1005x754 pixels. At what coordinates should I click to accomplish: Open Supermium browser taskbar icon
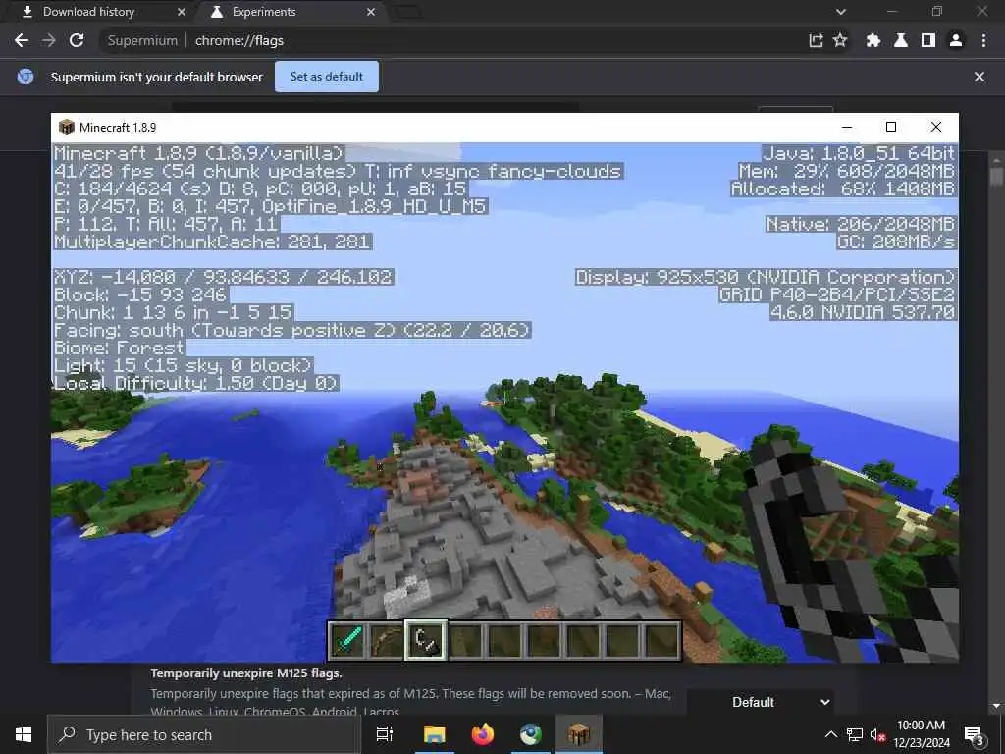[531, 734]
